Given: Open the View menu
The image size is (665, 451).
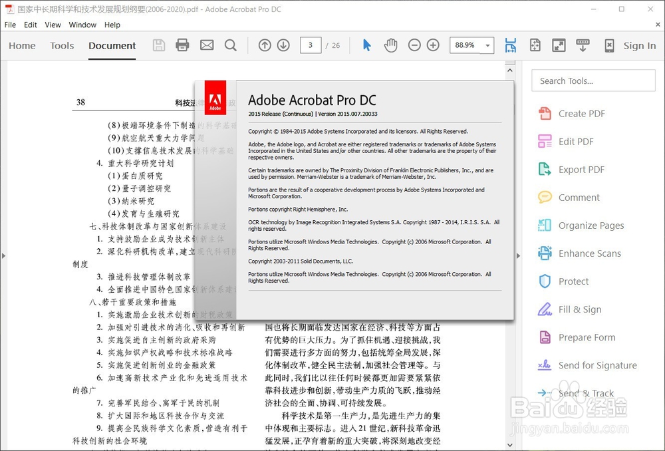Looking at the screenshot, I should click(53, 25).
